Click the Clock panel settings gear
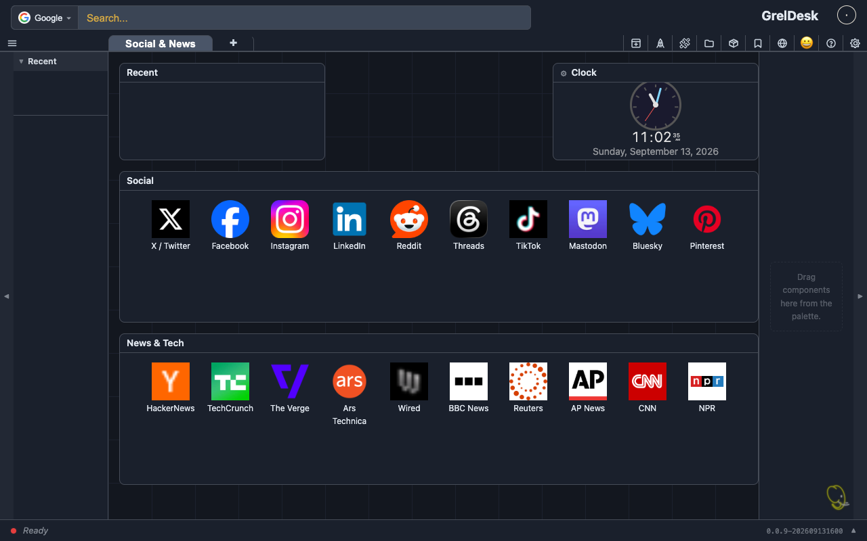 pyautogui.click(x=564, y=73)
